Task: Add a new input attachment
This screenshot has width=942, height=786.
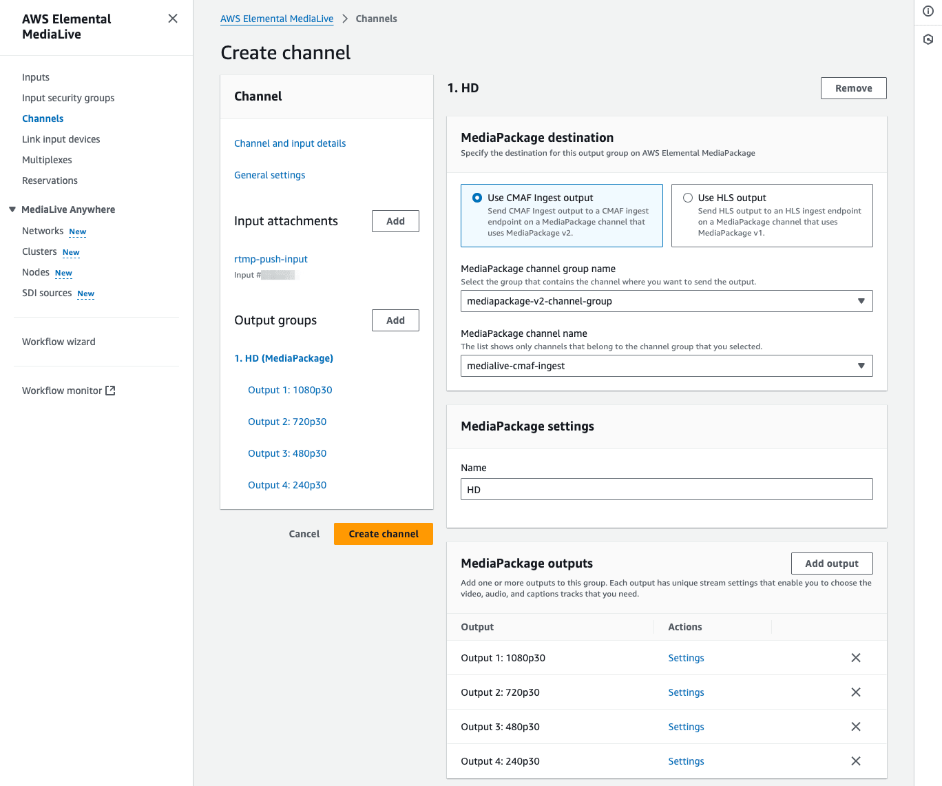Action: [x=395, y=221]
